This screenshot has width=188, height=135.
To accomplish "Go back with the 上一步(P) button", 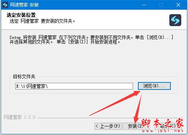I will (108, 126).
